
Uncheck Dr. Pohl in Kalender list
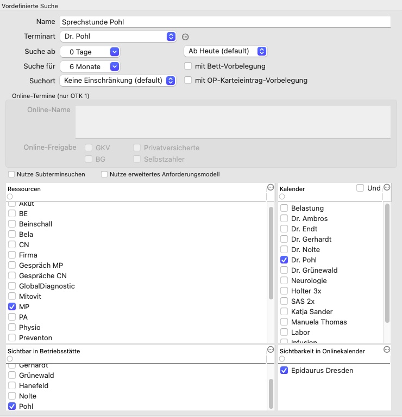pyautogui.click(x=284, y=260)
